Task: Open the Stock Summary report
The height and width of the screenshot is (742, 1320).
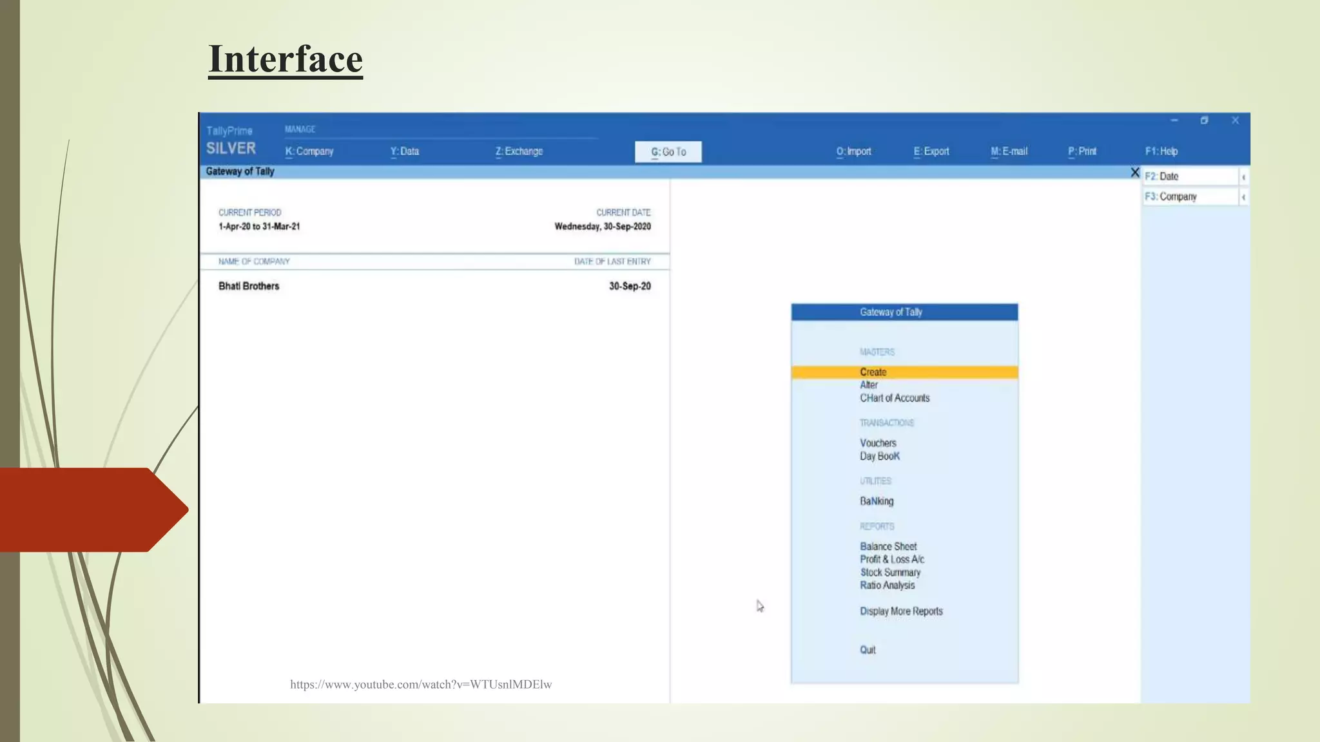Action: [890, 572]
